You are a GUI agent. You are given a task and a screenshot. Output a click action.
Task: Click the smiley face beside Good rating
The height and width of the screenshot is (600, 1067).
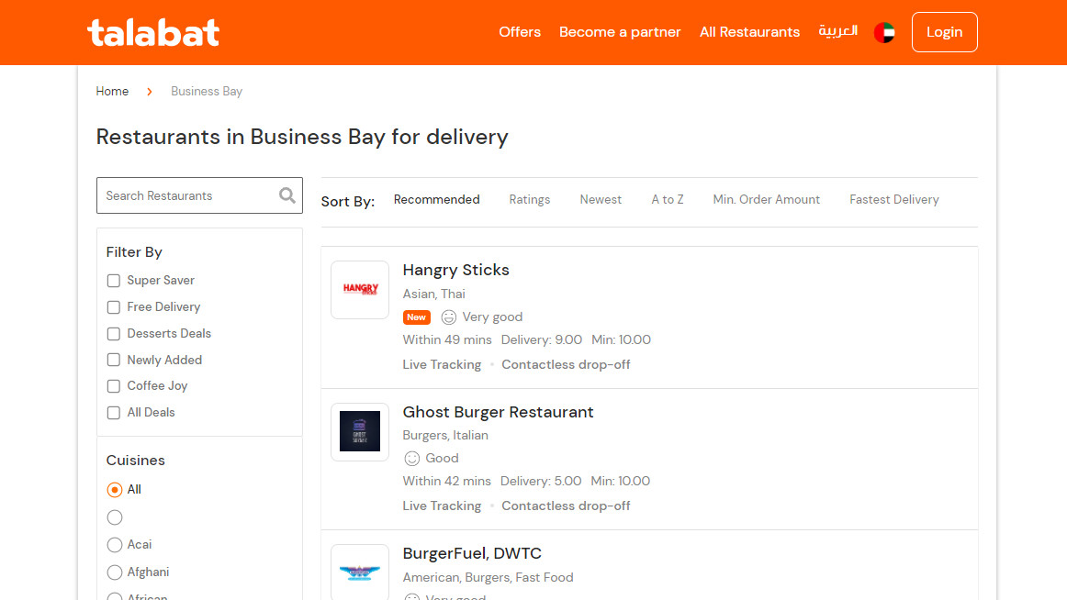tap(411, 458)
